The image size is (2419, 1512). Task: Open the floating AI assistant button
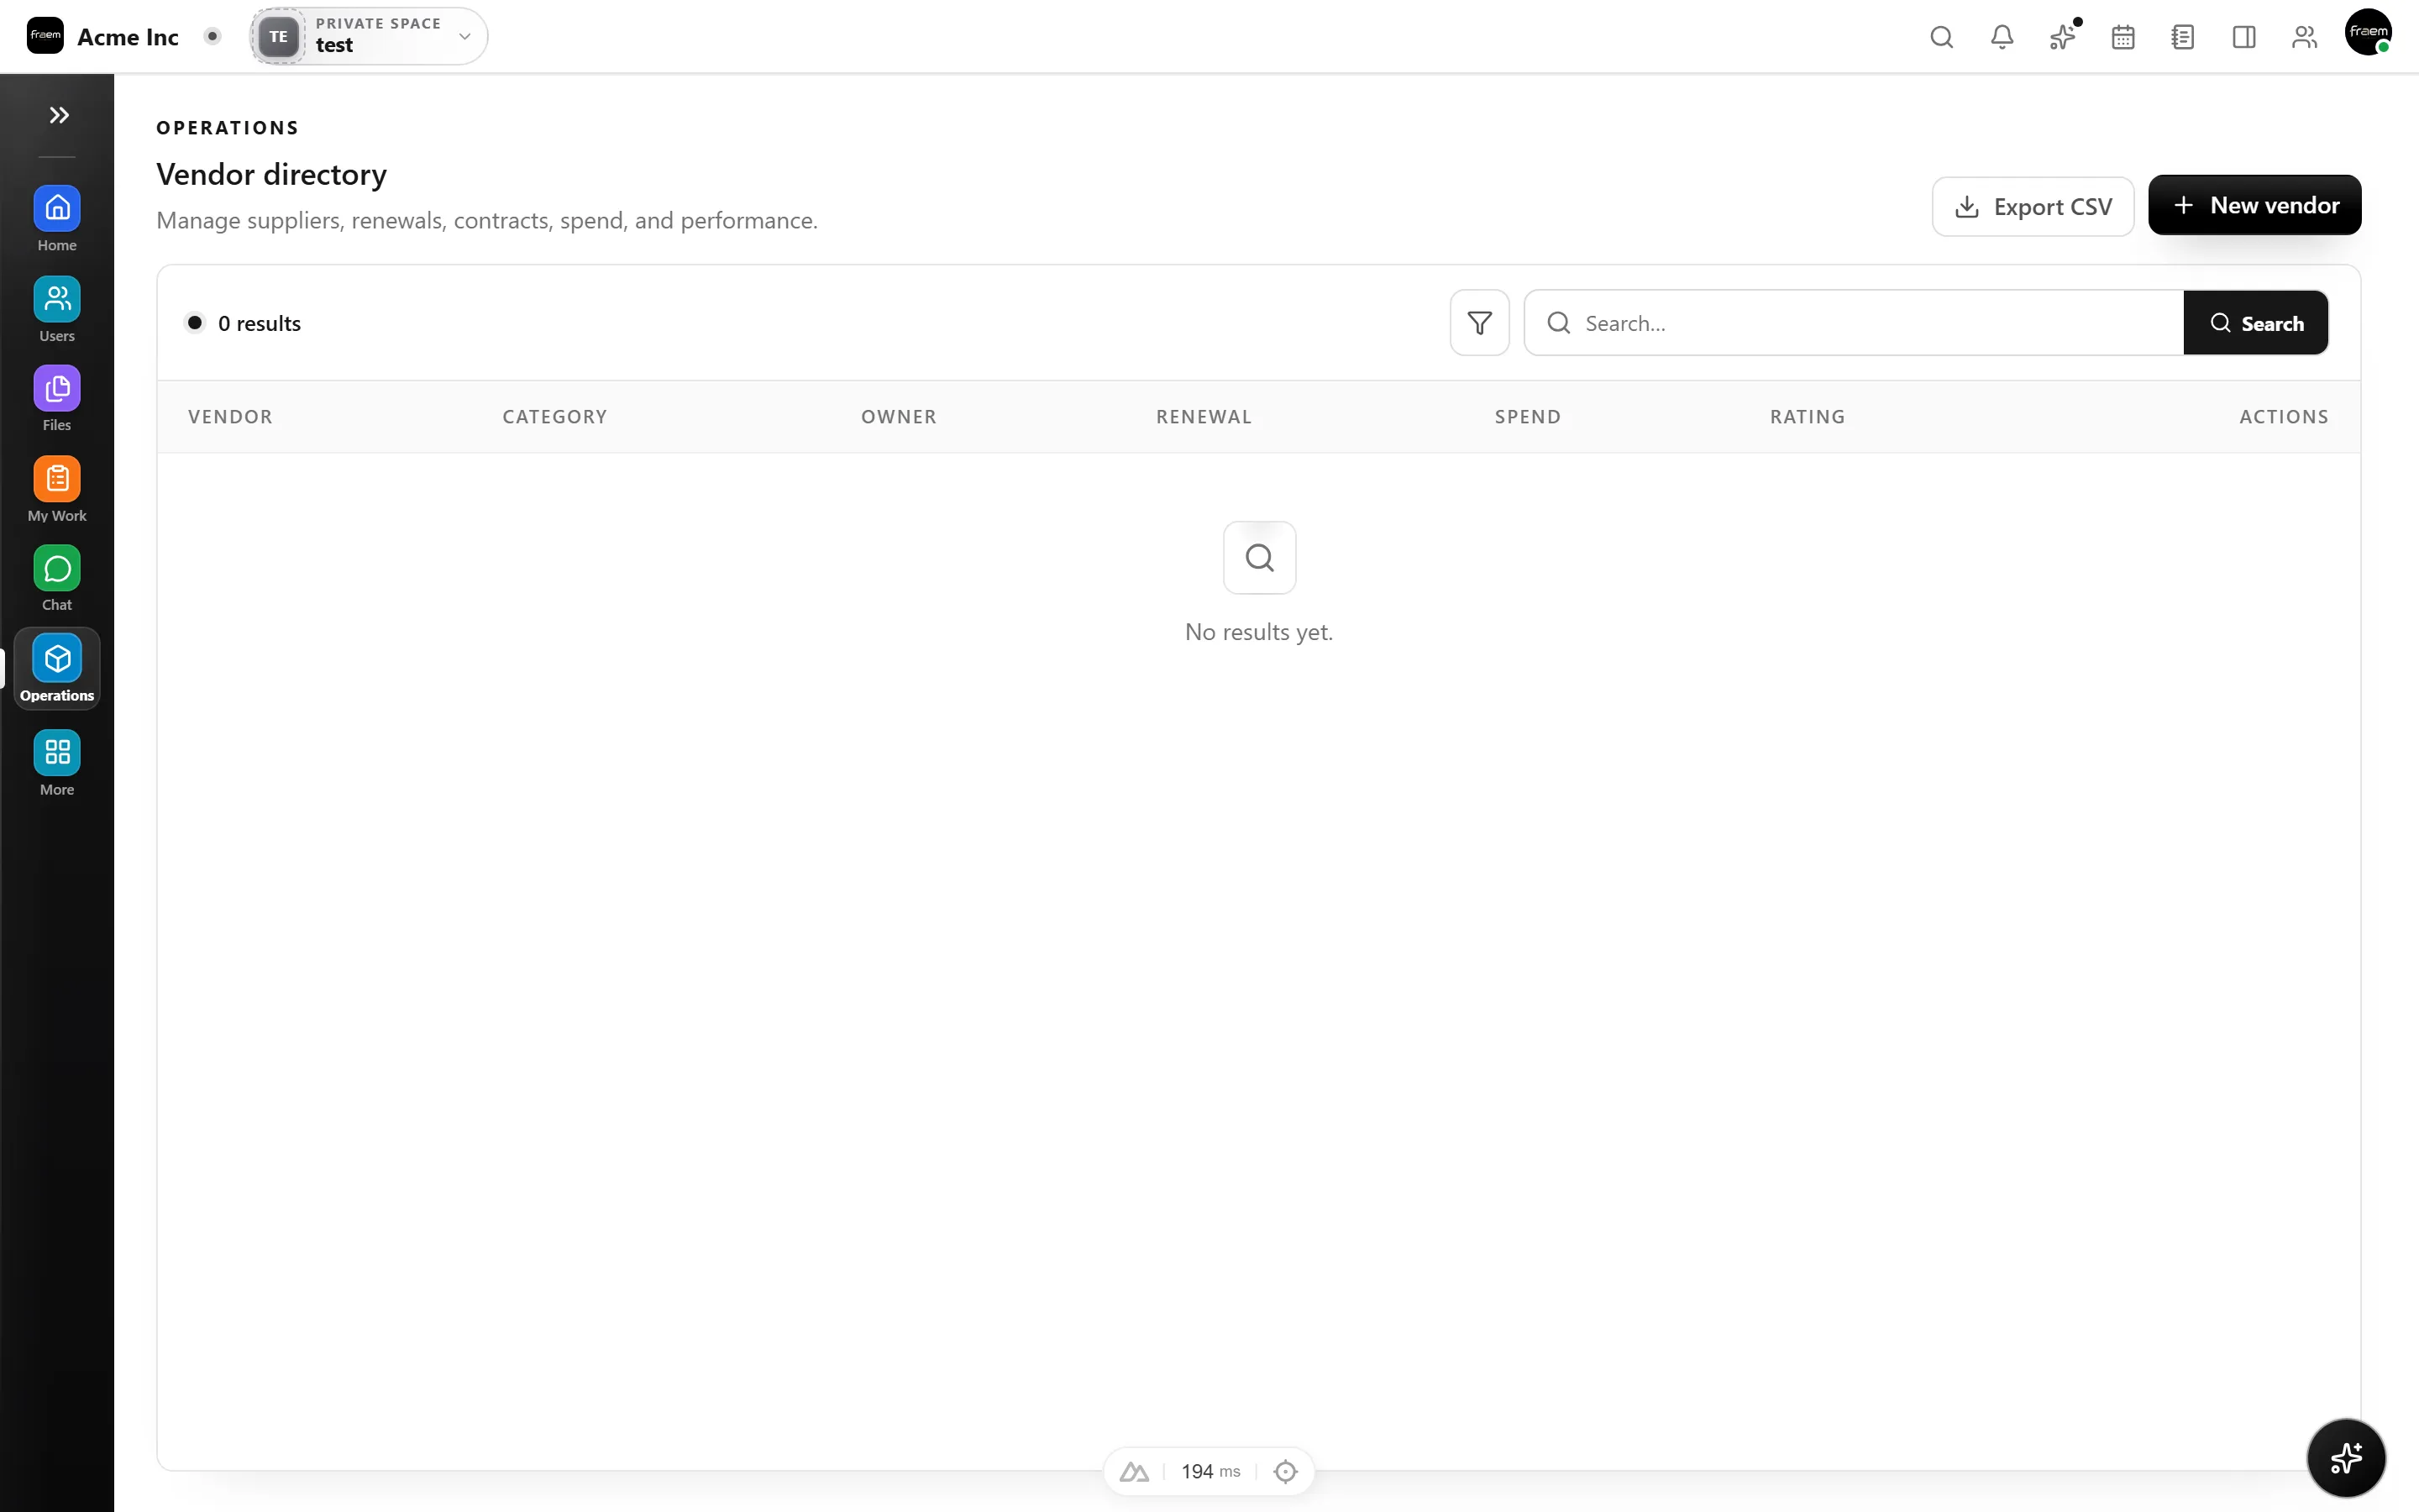[2346, 1458]
